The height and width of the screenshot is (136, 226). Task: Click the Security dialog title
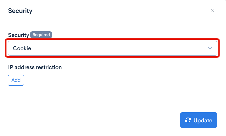pos(20,11)
